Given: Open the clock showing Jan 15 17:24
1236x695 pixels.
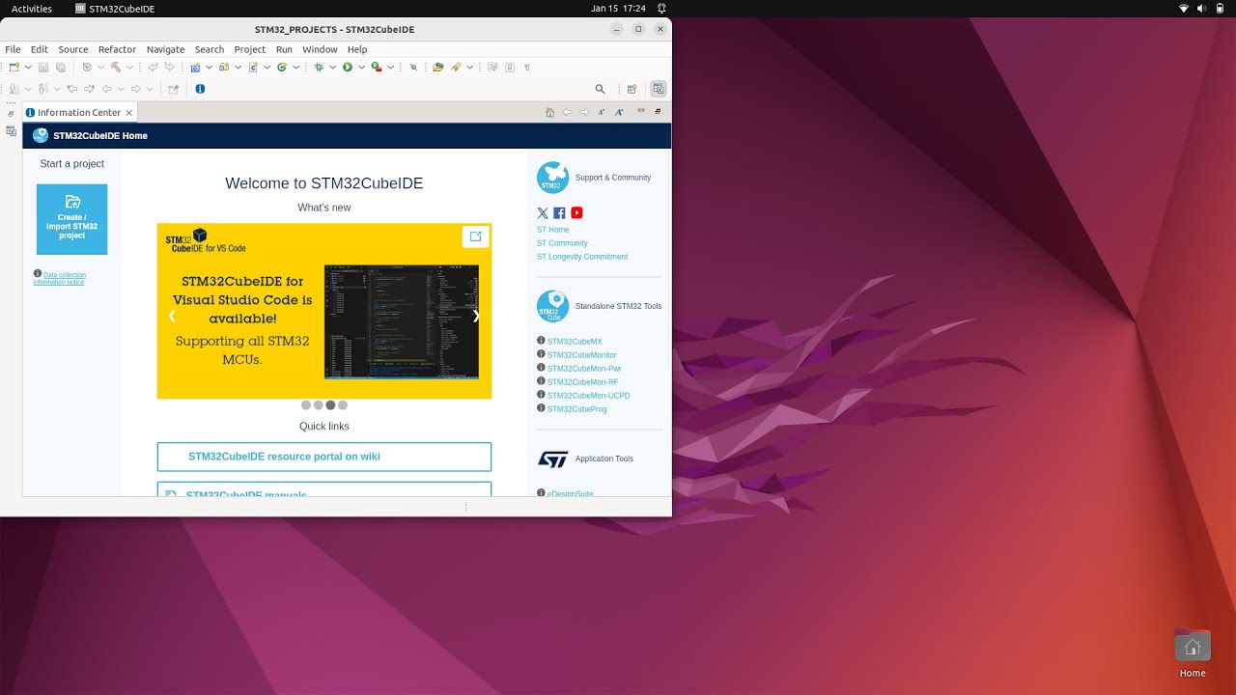Looking at the screenshot, I should click(618, 9).
